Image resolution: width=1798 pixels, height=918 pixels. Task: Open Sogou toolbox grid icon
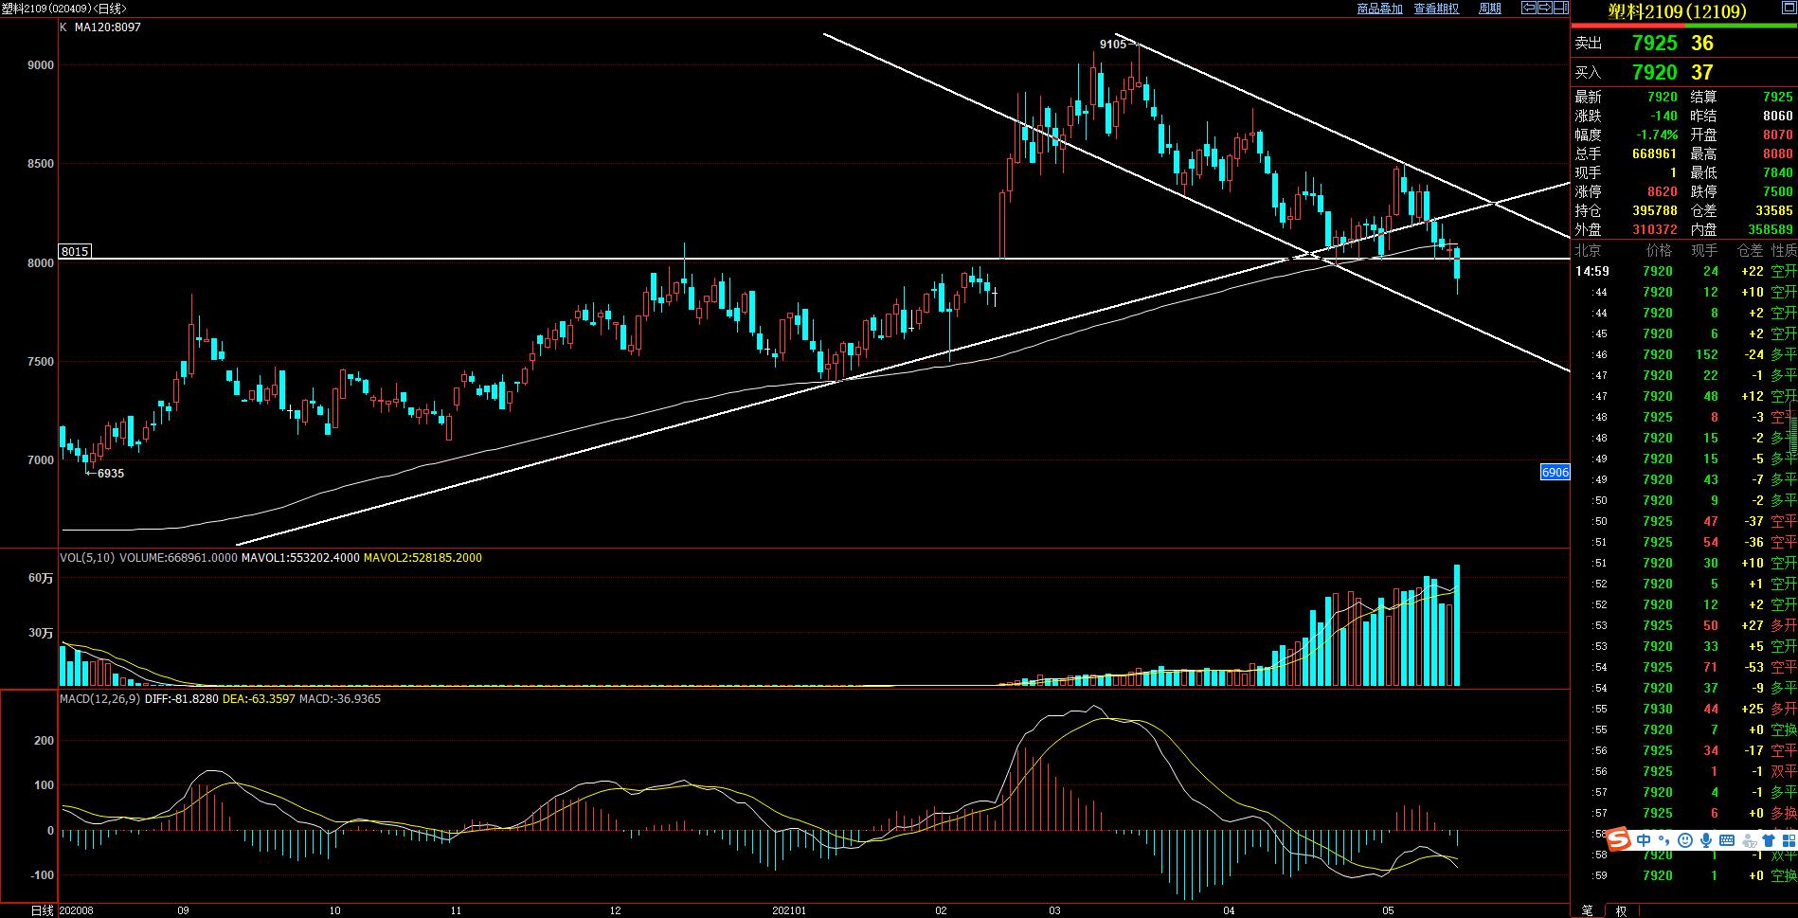1788,840
